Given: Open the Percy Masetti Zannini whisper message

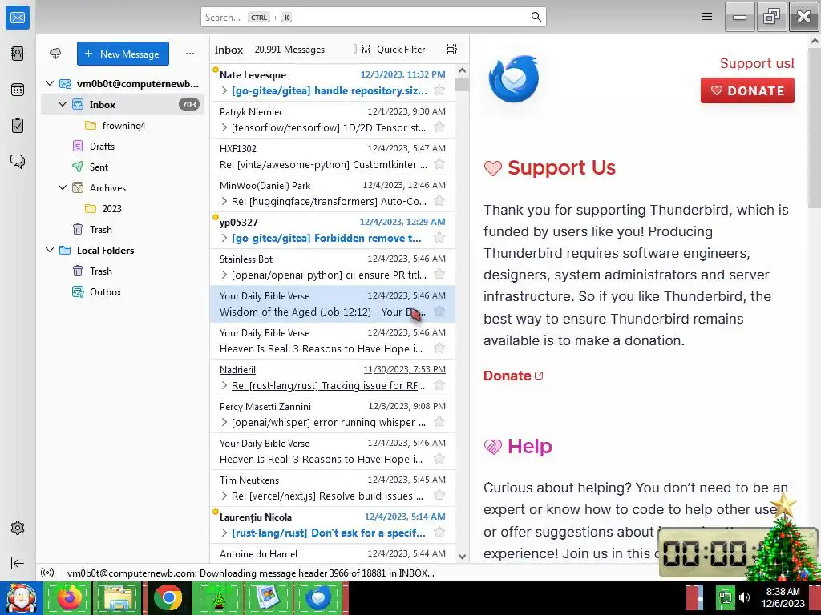Looking at the screenshot, I should tap(333, 414).
